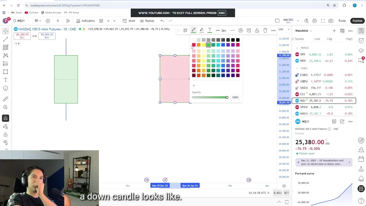Expand the MACRO layout dropdown
366x206 pixels.
pyautogui.click(x=298, y=21)
